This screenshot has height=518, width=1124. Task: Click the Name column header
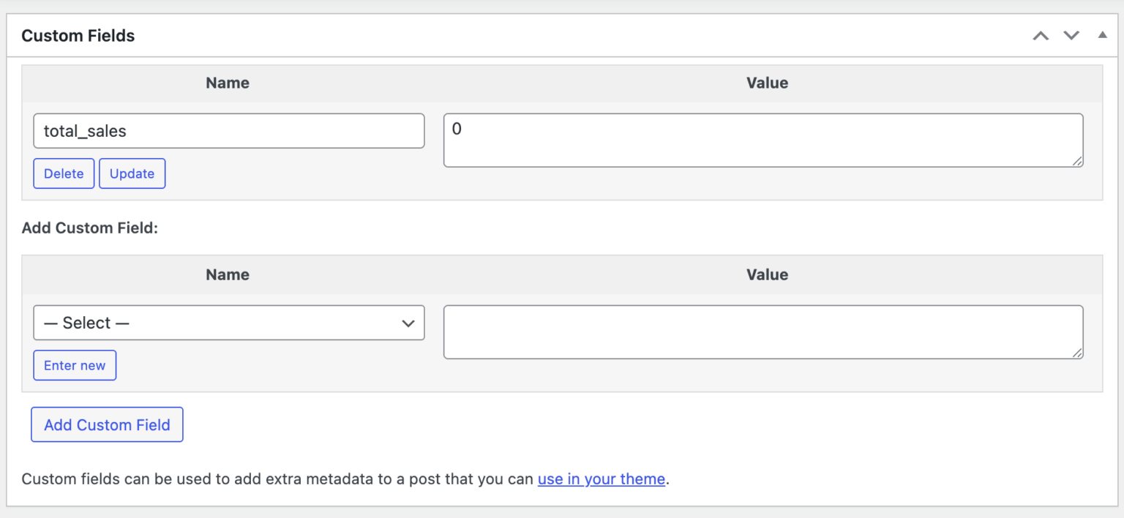pyautogui.click(x=227, y=83)
